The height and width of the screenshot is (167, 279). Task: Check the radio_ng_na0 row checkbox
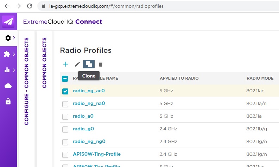tap(65, 104)
